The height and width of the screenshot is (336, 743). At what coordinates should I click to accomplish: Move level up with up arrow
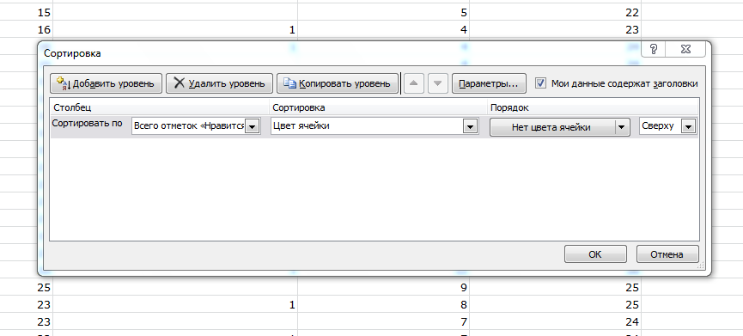[414, 83]
